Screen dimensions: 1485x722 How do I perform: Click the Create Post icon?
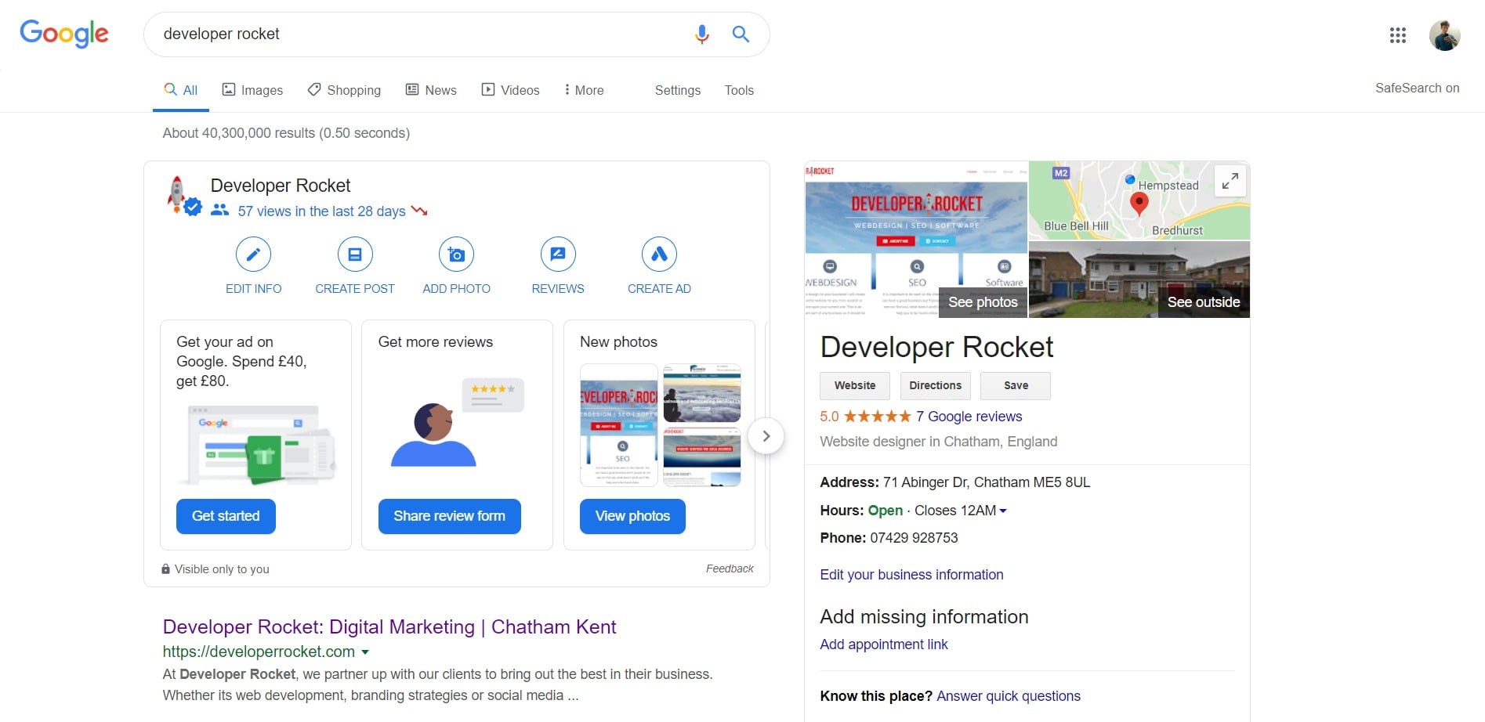pos(355,255)
